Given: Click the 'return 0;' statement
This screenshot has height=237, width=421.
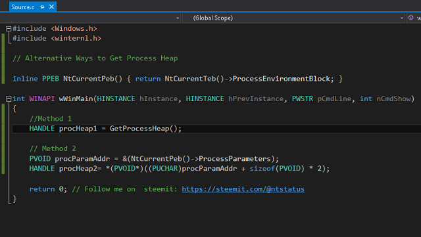Looking at the screenshot, I should coord(48,189).
